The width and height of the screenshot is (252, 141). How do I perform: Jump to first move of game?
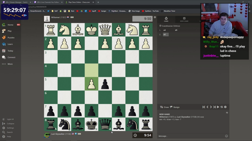(203, 107)
